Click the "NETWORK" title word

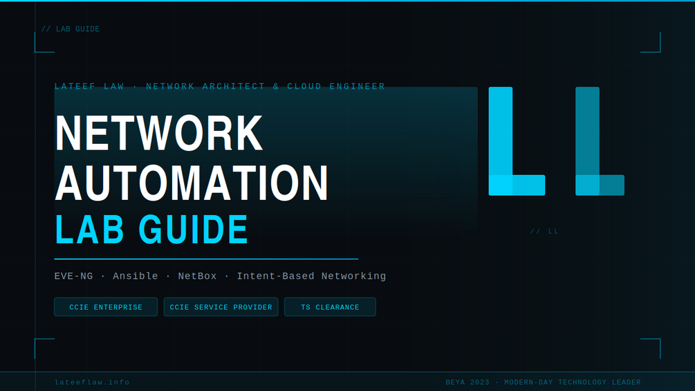[x=158, y=133]
